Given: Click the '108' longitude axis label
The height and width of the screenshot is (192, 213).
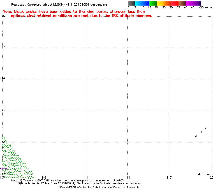Looking at the screenshot, I should [x=44, y=177].
